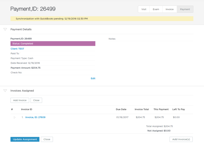This screenshot has height=147, width=204.
Task: Click the Update Assignment button
Action: (25, 139)
